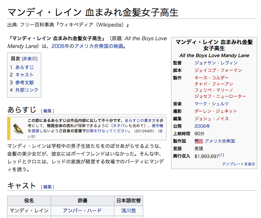Image resolution: width=261 pixels, height=218 pixels.
Task: Click footnote reference [1] beside box office
Action: 221,155
